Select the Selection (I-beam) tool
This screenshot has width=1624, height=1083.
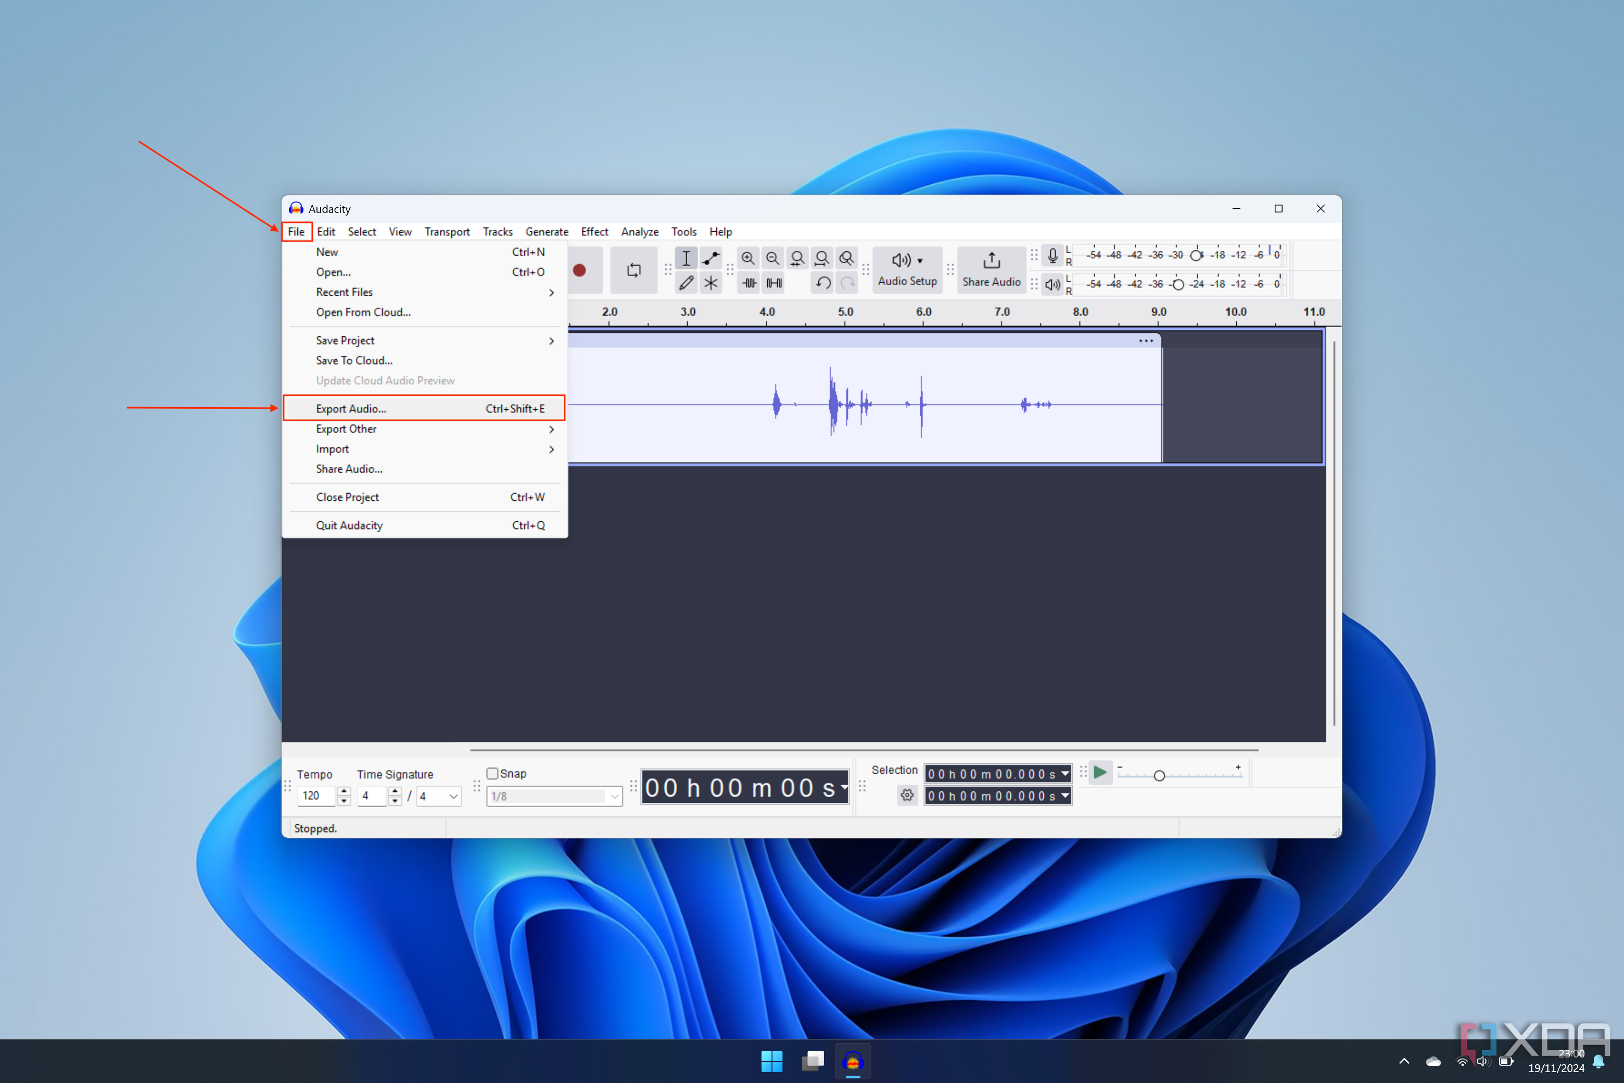686,258
